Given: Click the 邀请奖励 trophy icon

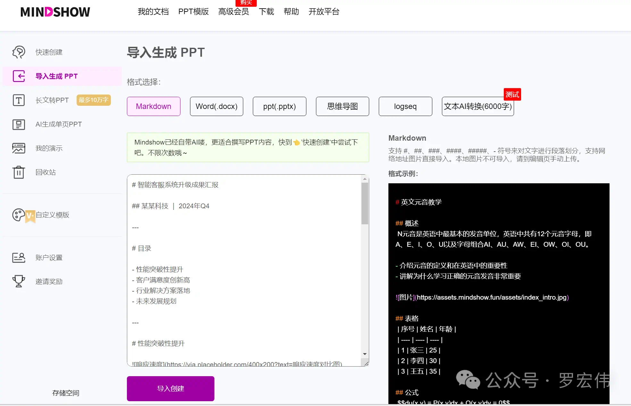Looking at the screenshot, I should pos(19,281).
